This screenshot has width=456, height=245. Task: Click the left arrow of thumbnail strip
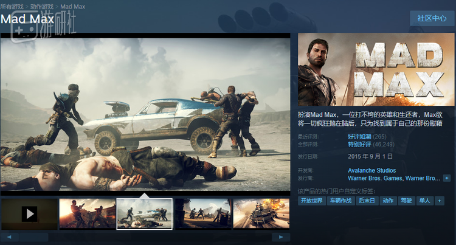(9, 237)
